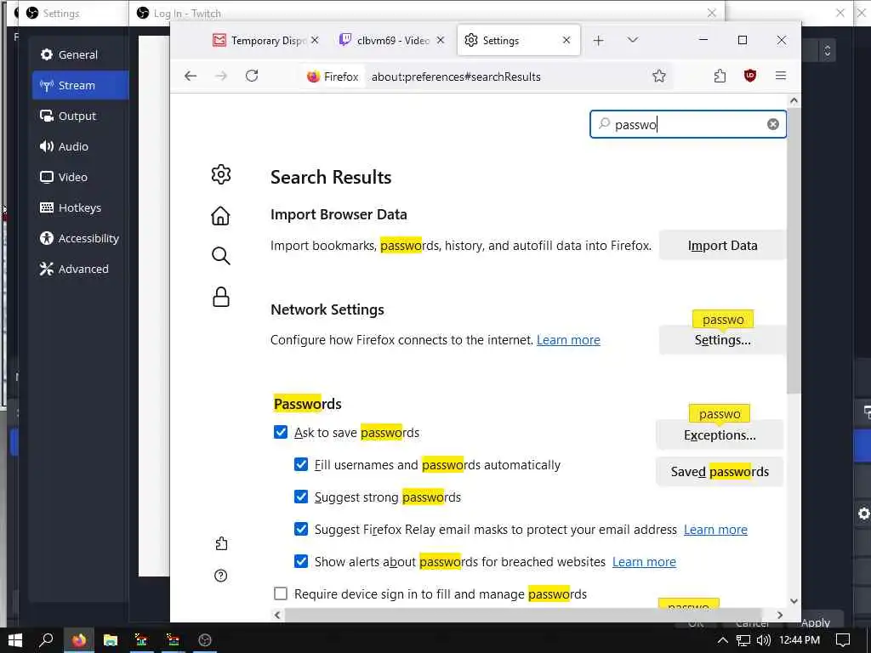Click the vertical scrollbar down arrow
This screenshot has width=871, height=653.
(794, 601)
